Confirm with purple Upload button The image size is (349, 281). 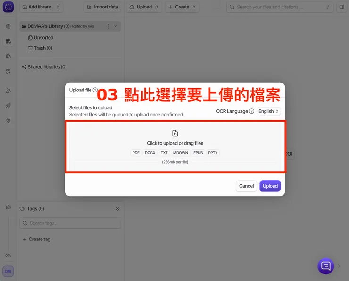click(x=270, y=186)
